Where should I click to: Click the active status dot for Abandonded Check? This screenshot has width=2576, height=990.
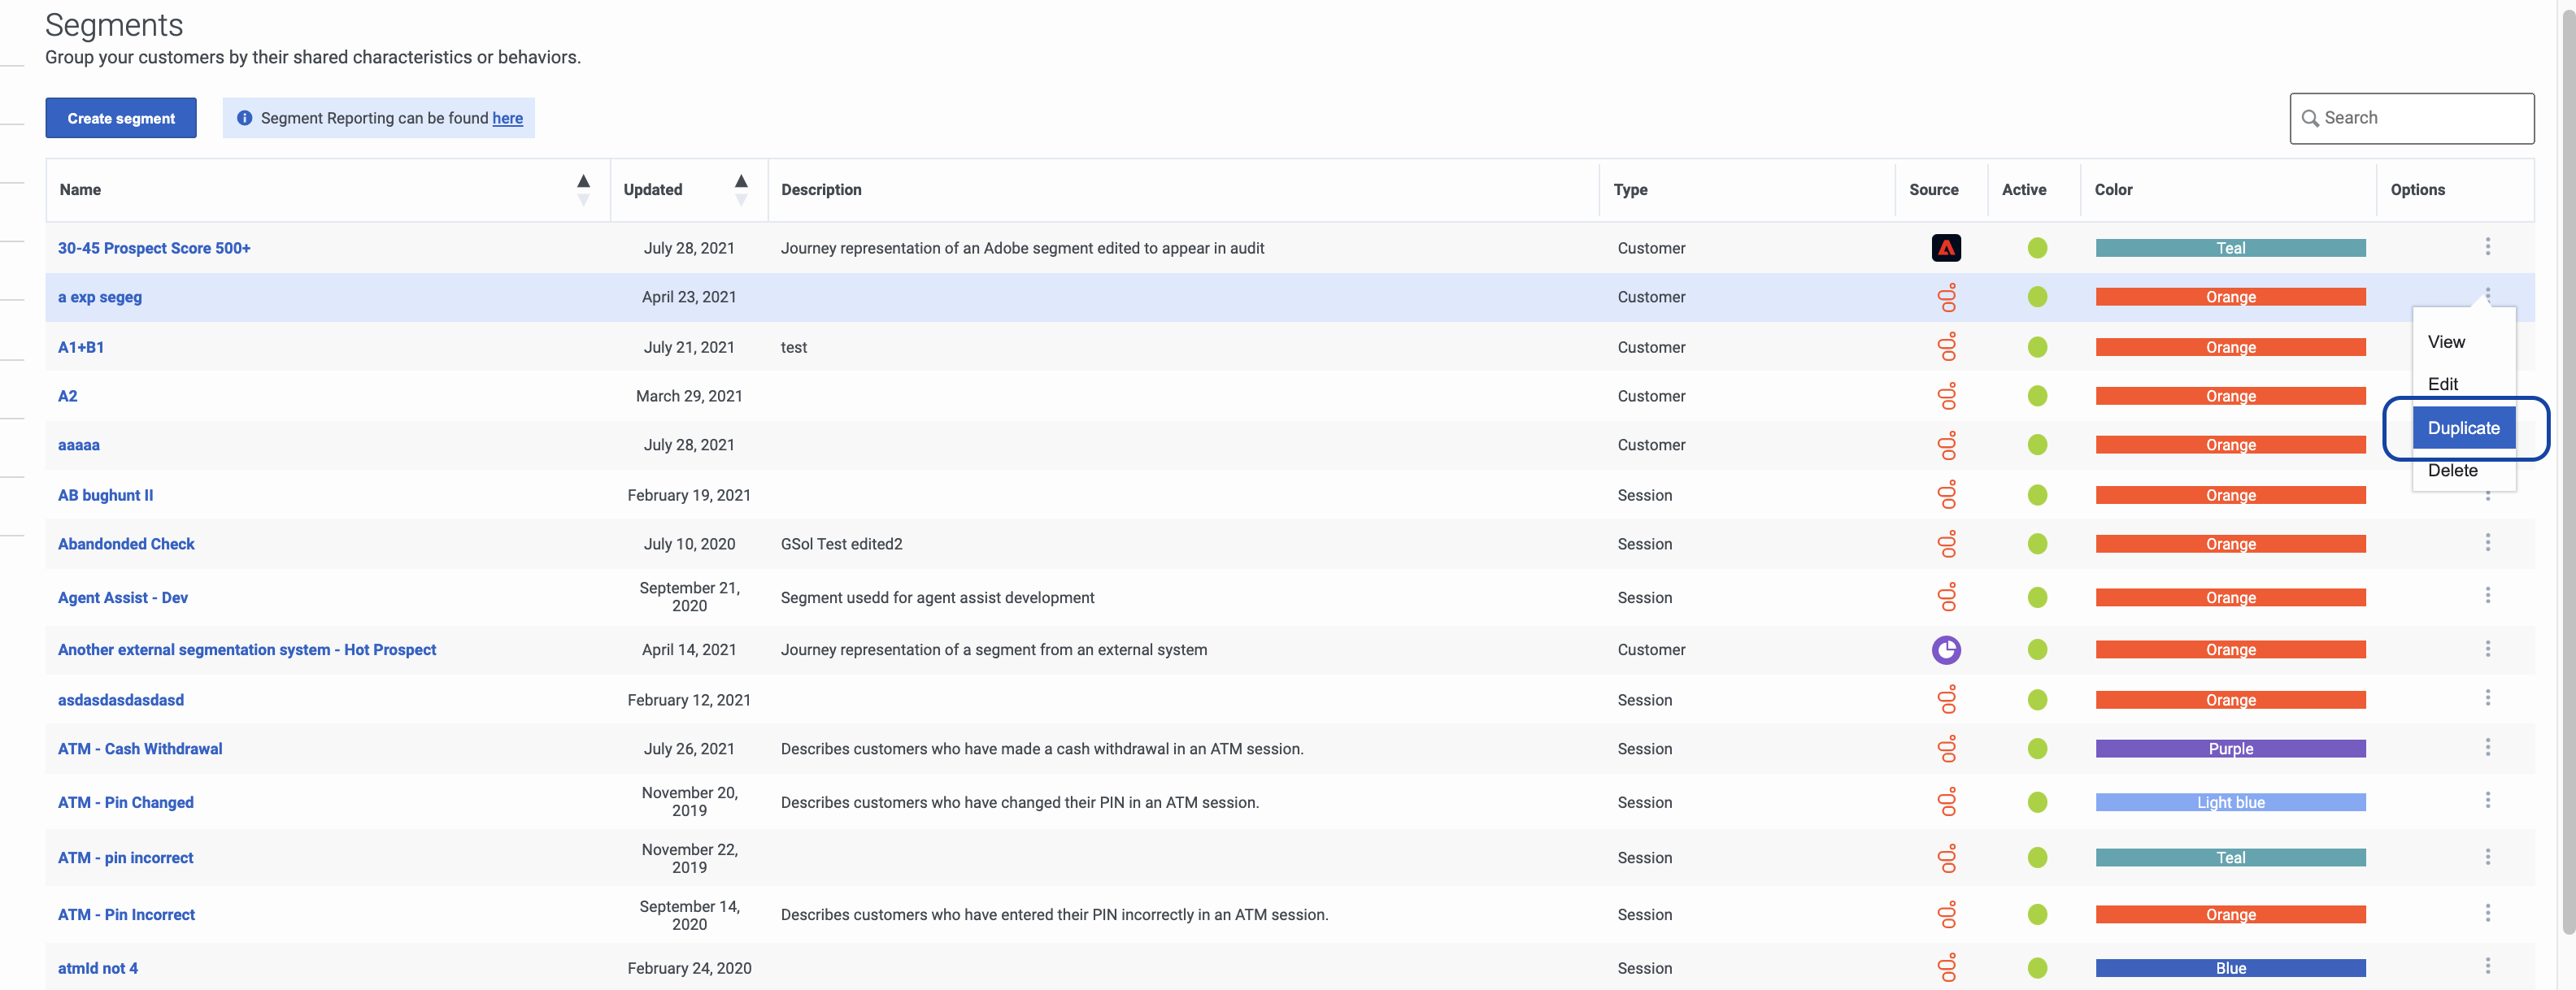[x=2037, y=544]
